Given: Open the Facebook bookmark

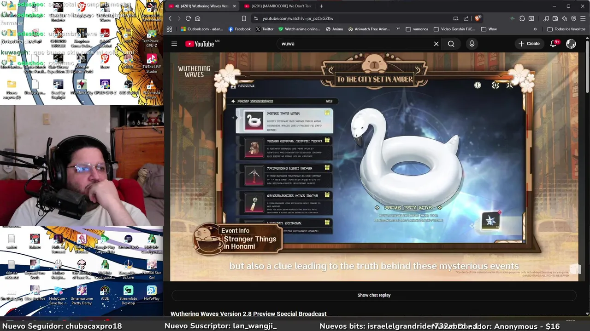Looking at the screenshot, I should [239, 29].
